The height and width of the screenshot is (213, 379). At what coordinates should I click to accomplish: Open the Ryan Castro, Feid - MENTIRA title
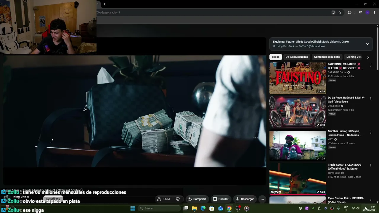tap(346, 200)
